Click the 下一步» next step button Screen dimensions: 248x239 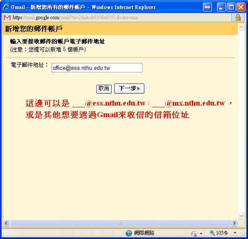pyautogui.click(x=129, y=89)
